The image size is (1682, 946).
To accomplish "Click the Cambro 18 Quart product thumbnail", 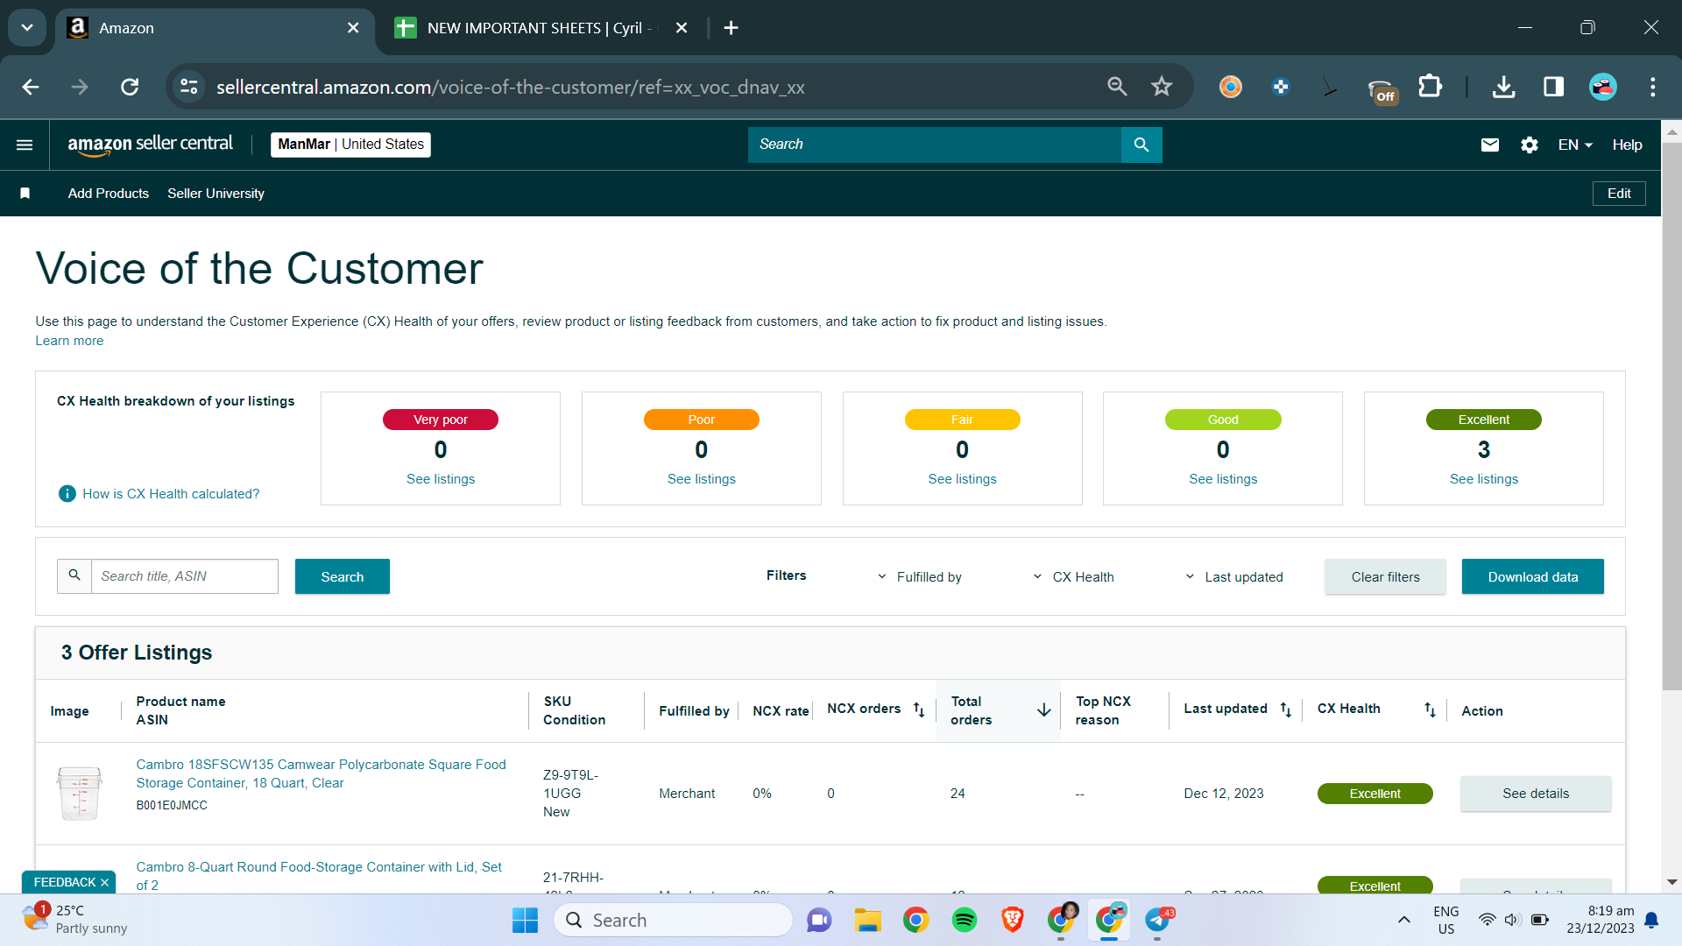I will click(79, 793).
